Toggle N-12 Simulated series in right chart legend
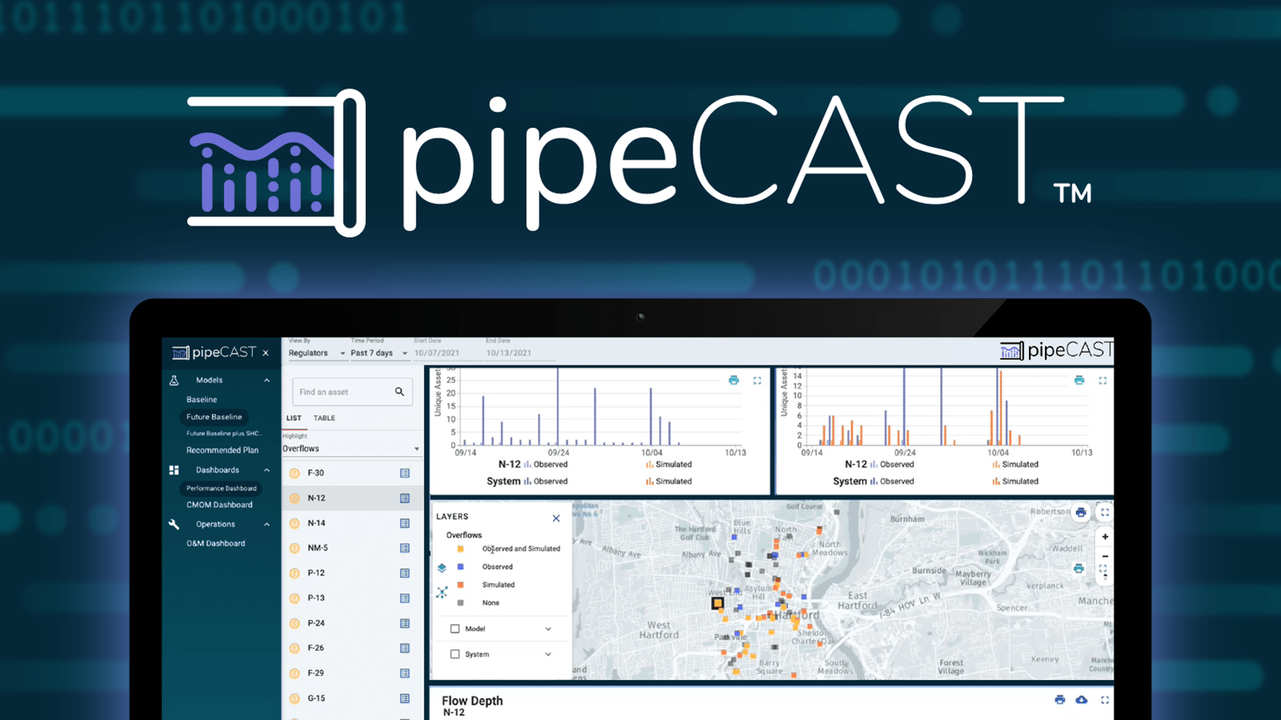This screenshot has height=720, width=1281. [x=1014, y=464]
